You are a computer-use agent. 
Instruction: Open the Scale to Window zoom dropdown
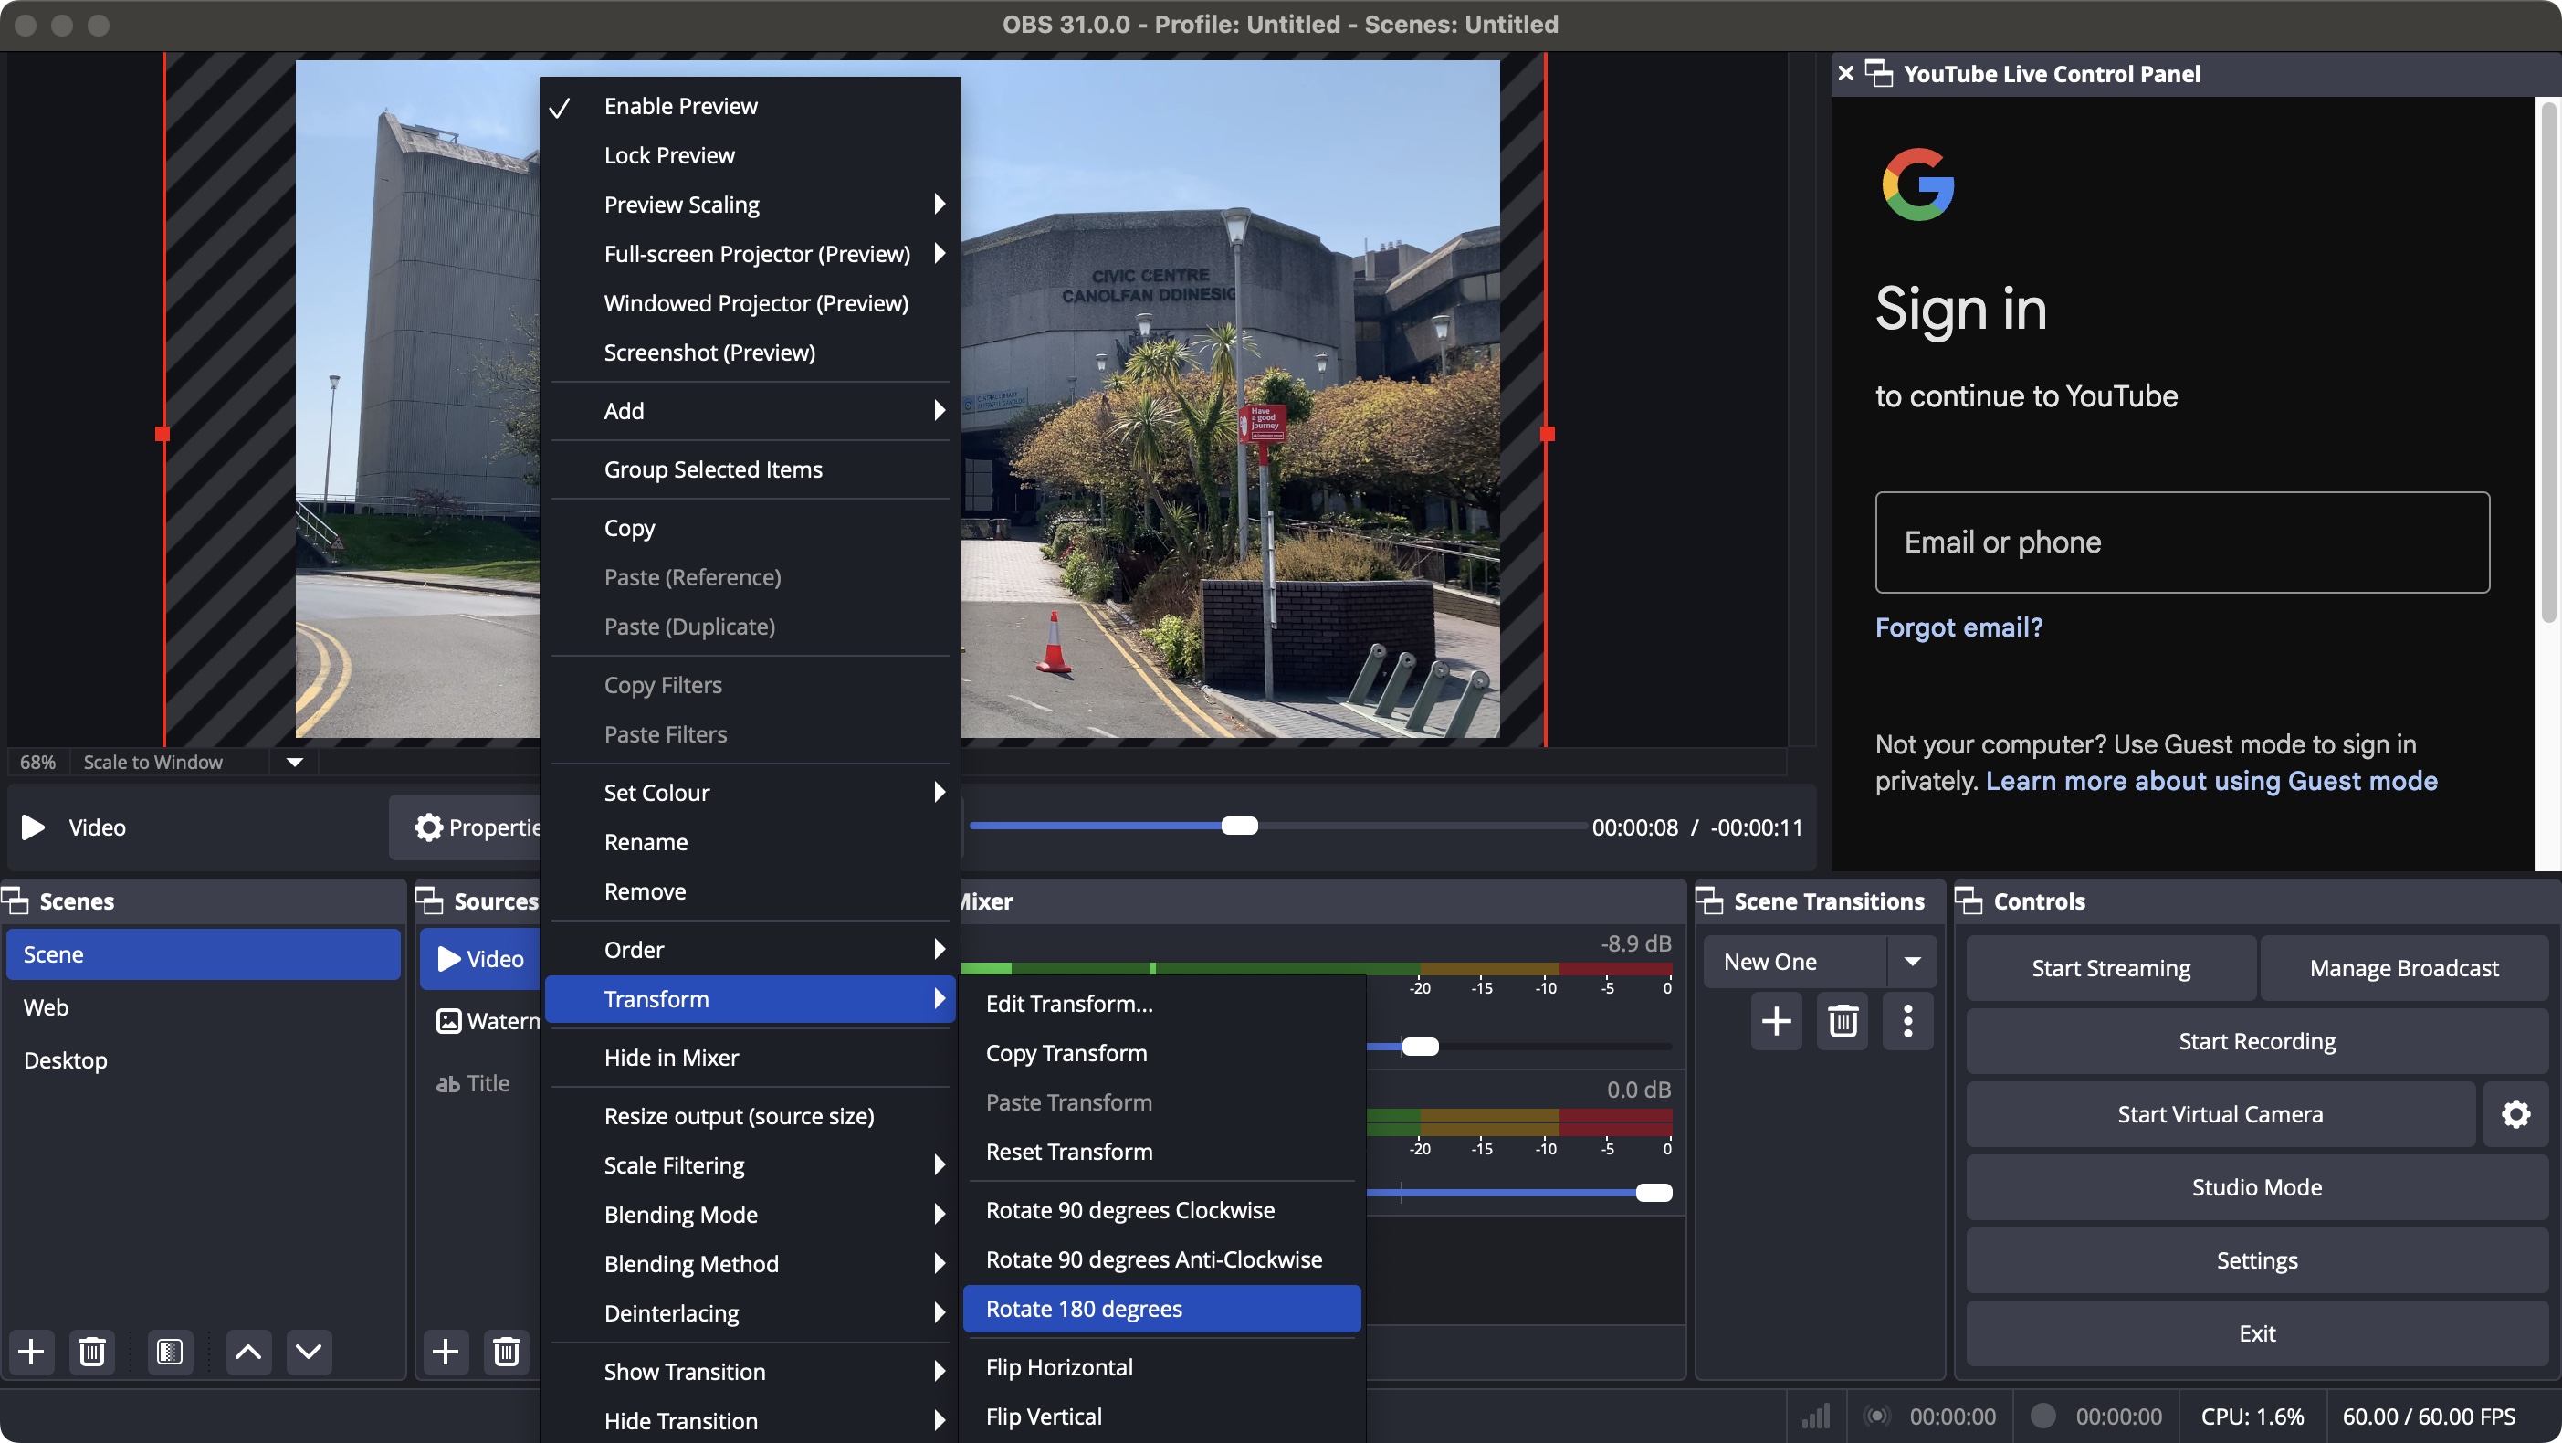[293, 762]
